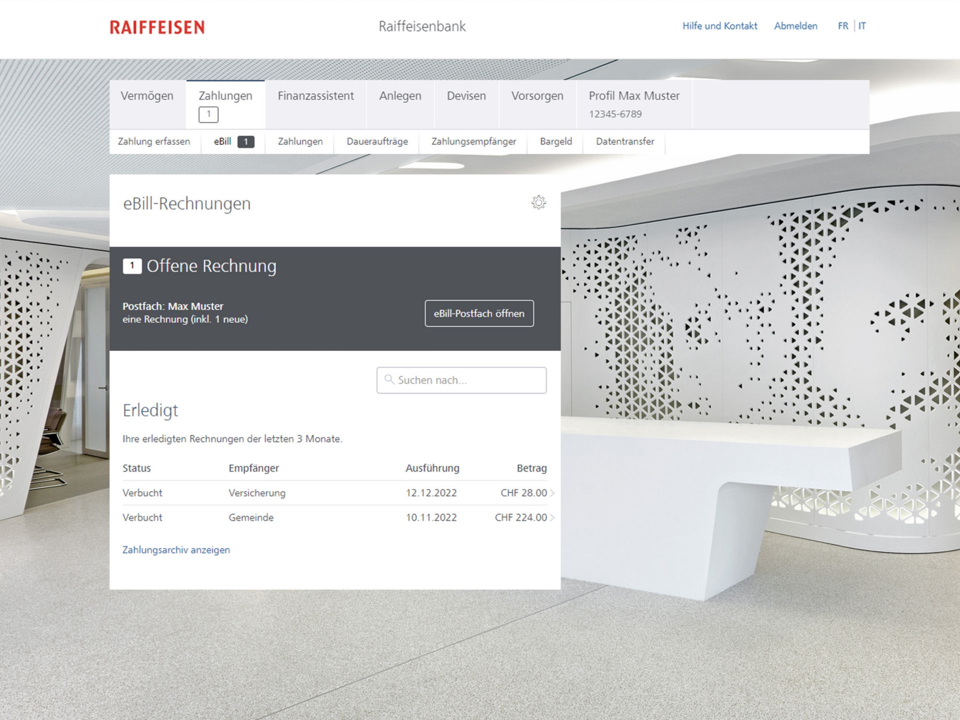Click the search magnifier icon
Image resolution: width=960 pixels, height=720 pixels.
(x=389, y=379)
